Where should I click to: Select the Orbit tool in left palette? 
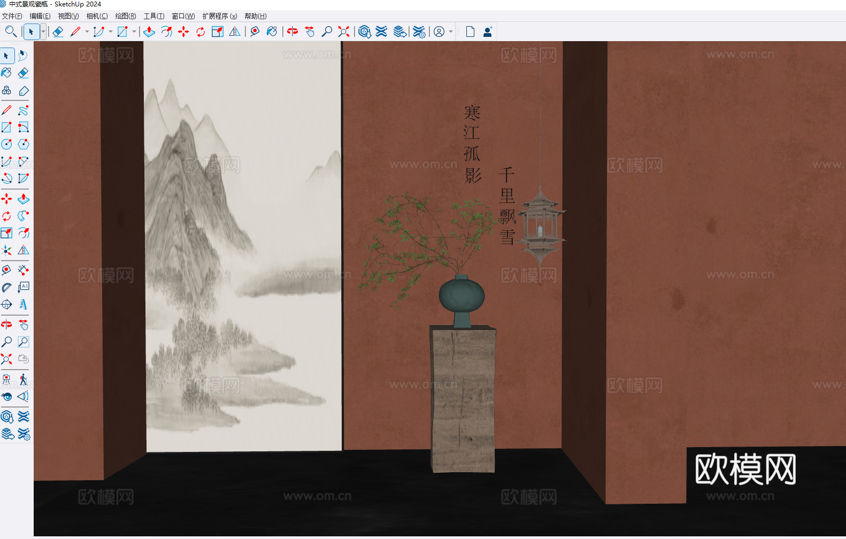[6, 324]
